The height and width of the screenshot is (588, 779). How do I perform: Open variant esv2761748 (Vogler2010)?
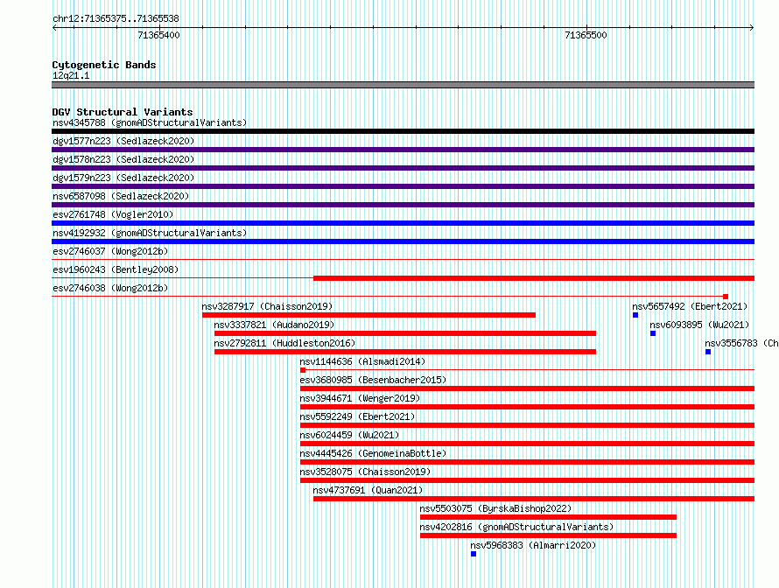click(113, 214)
